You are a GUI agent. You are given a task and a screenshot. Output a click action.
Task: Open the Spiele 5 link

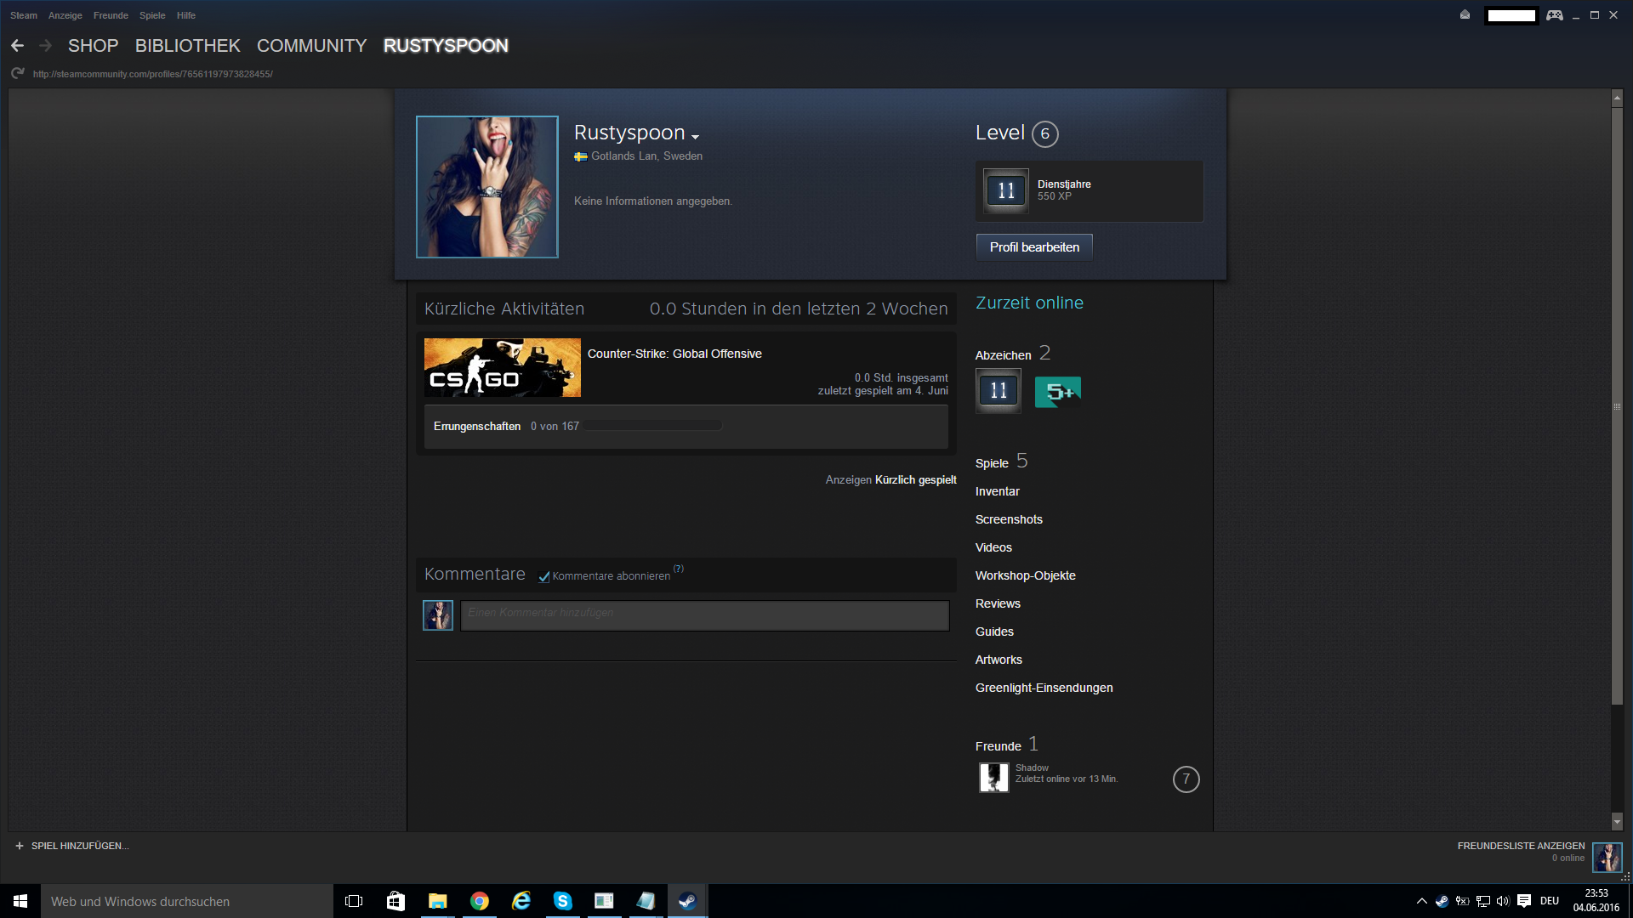click(1001, 462)
